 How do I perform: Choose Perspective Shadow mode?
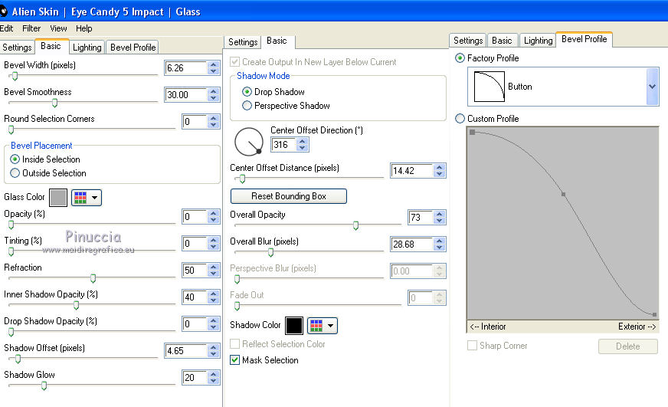click(x=286, y=106)
